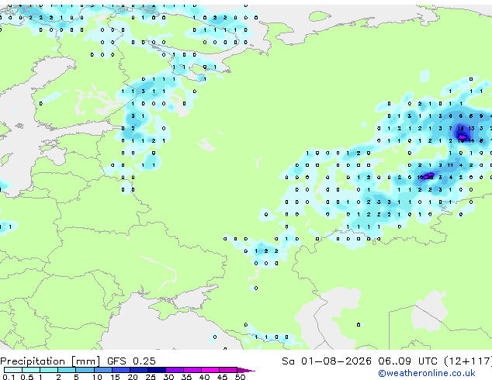Image resolution: width=492 pixels, height=380 pixels.
Task: Select the '5' legend scale label
Action: tap(76, 377)
